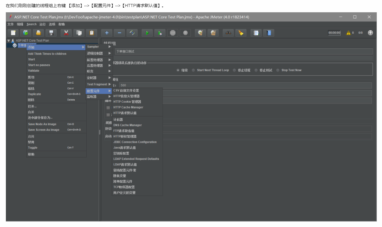
Task: Collapse the ASP.NET Core Test Plan tree node
Action: (x=9, y=40)
